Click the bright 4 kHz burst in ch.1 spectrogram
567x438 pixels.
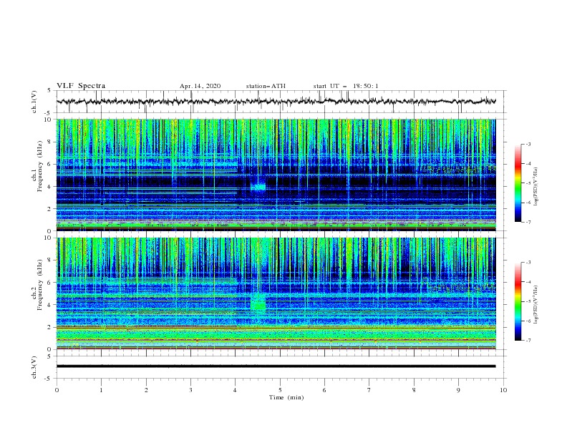(x=258, y=187)
